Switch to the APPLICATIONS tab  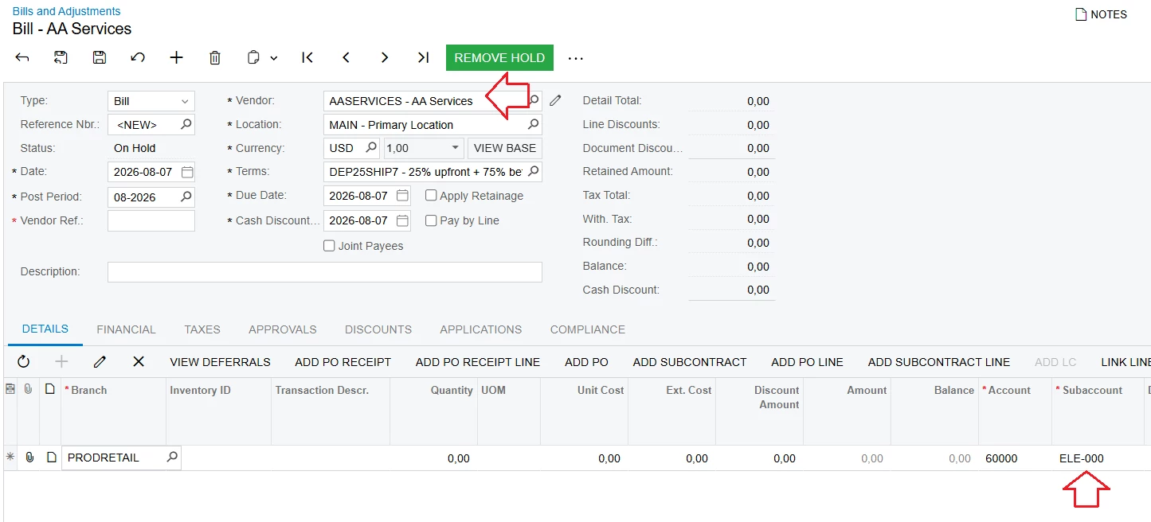pyautogui.click(x=481, y=329)
